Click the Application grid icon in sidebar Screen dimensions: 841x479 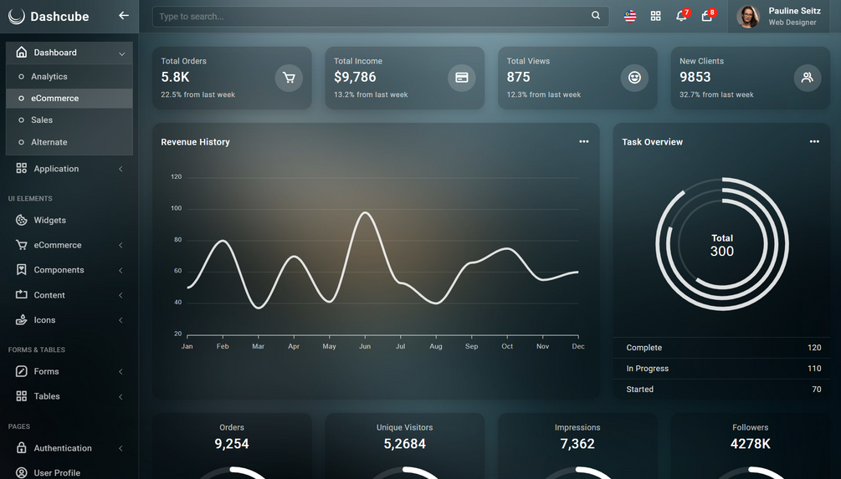[22, 168]
